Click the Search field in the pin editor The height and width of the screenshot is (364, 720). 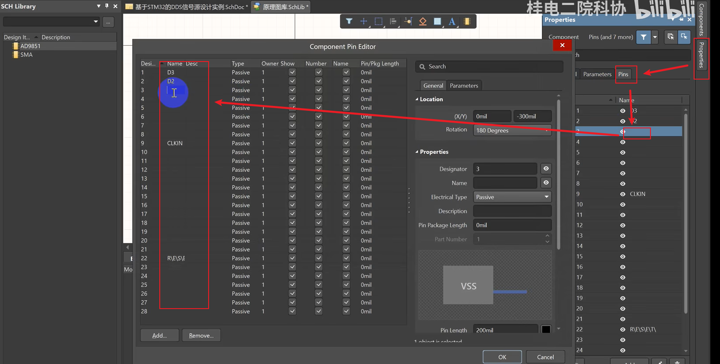point(489,66)
